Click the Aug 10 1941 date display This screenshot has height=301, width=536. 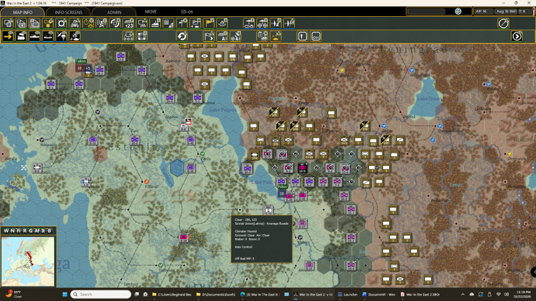(x=506, y=11)
